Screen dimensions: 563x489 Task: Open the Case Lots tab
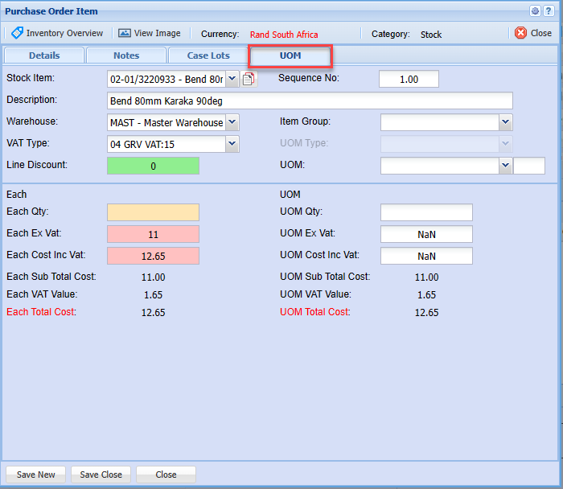tap(208, 55)
